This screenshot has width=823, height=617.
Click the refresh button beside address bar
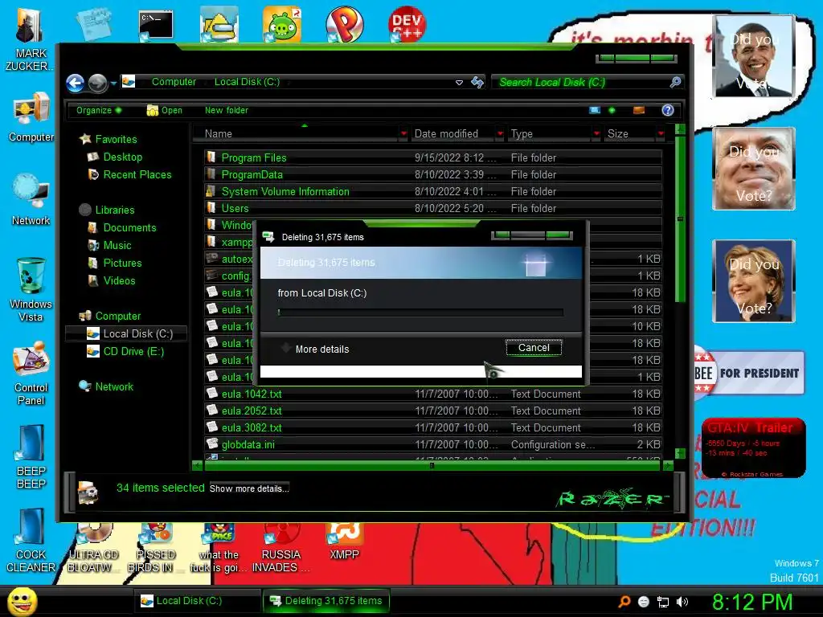tap(477, 82)
